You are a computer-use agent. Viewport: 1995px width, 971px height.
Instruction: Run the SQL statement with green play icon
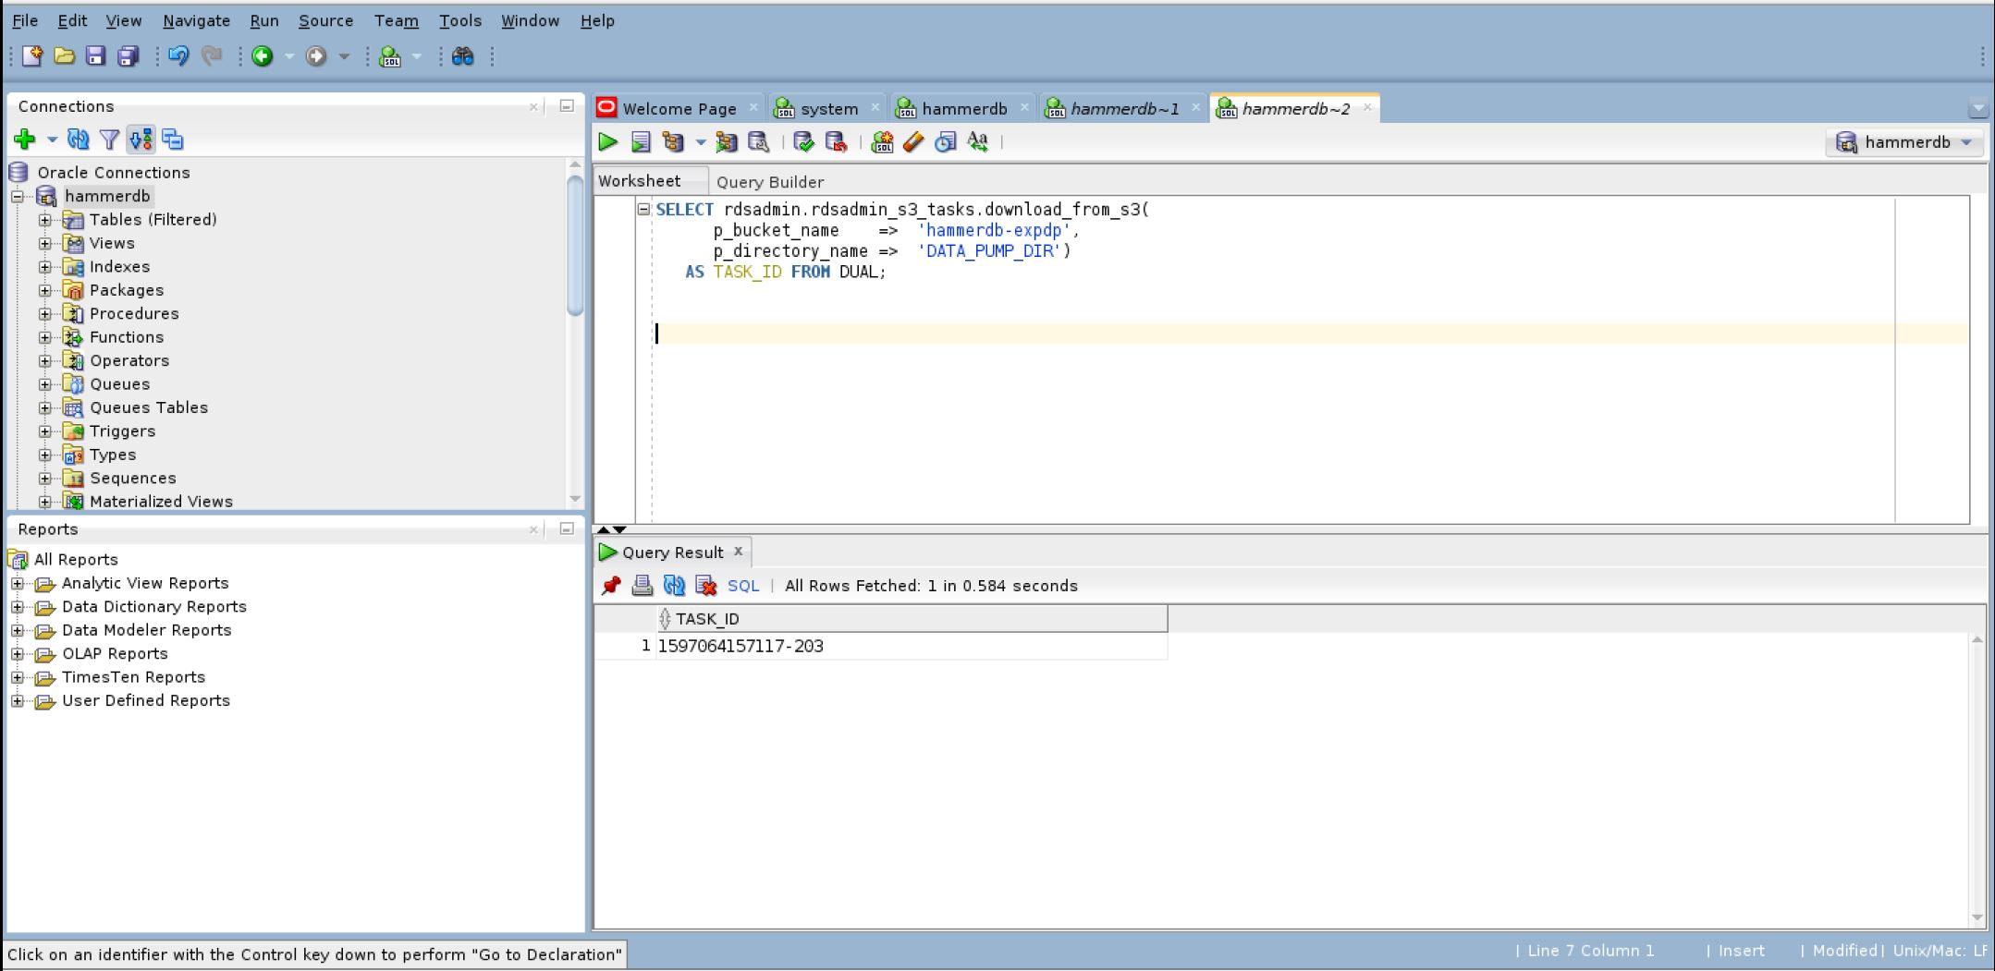pyautogui.click(x=608, y=142)
